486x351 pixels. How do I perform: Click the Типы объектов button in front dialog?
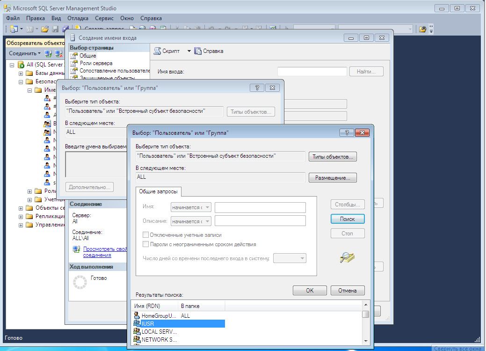(x=333, y=157)
